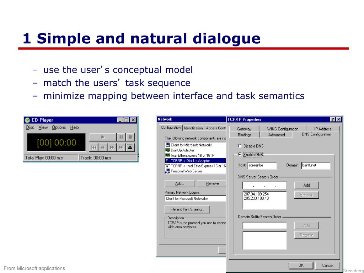The height and width of the screenshot is (273, 364).
Task: Add DNS server to search order
Action: pyautogui.click(x=306, y=185)
